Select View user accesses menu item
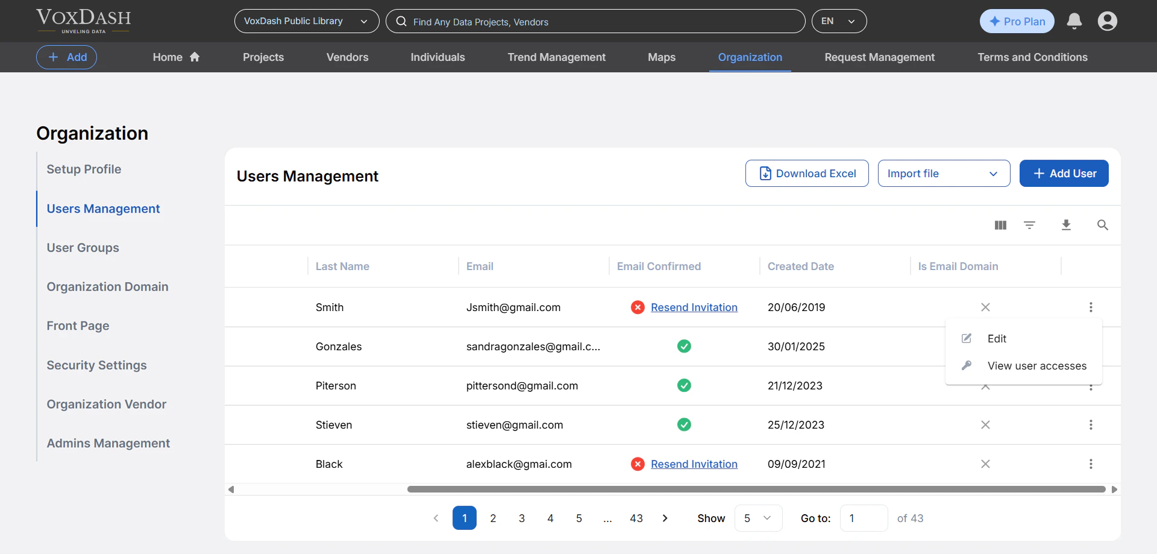The width and height of the screenshot is (1157, 554). point(1024,366)
